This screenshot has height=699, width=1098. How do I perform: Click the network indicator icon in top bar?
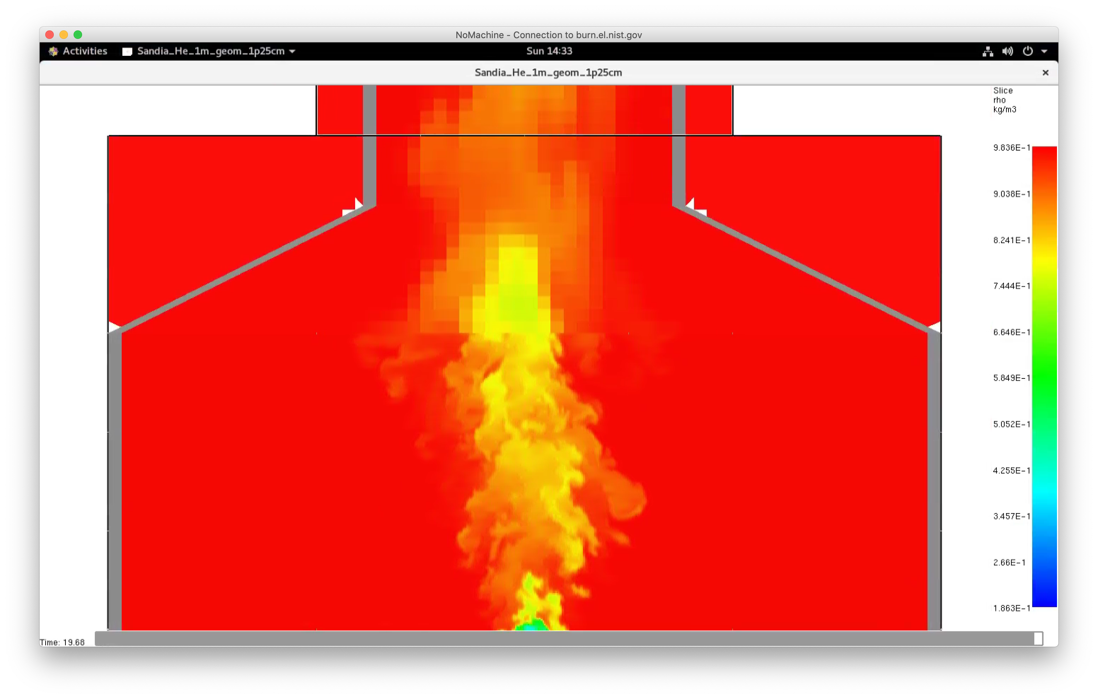click(x=988, y=52)
